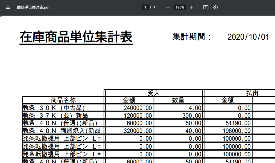Zoom out using the minus icon
The height and width of the screenshot is (163, 275).
[168, 7]
